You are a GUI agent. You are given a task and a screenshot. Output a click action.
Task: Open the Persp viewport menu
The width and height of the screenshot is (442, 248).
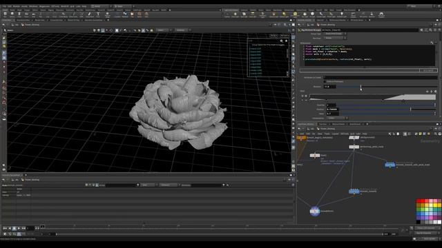273,36
